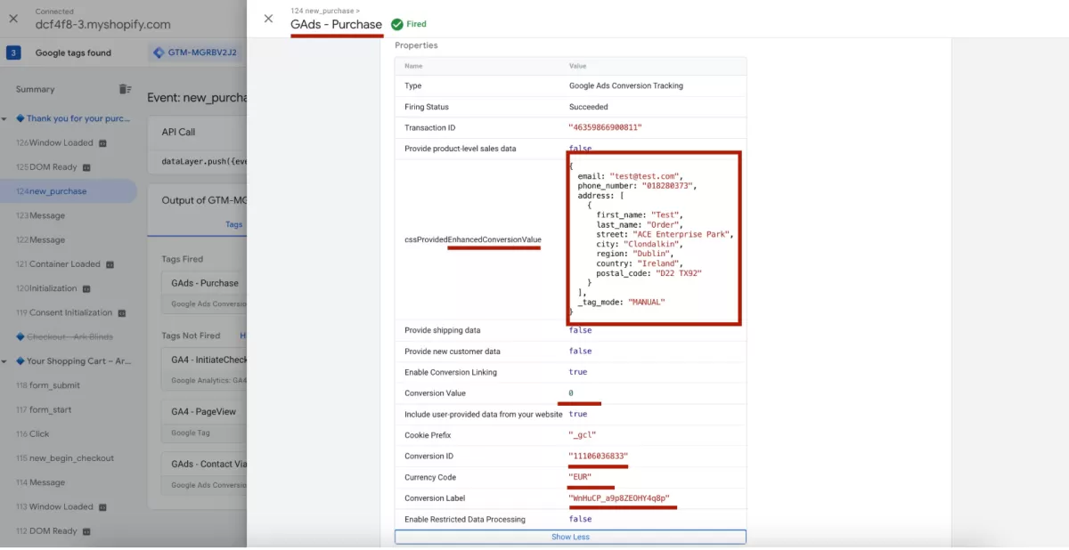Click the icon beside 126 Window Loaded
1069x550 pixels.
click(102, 143)
